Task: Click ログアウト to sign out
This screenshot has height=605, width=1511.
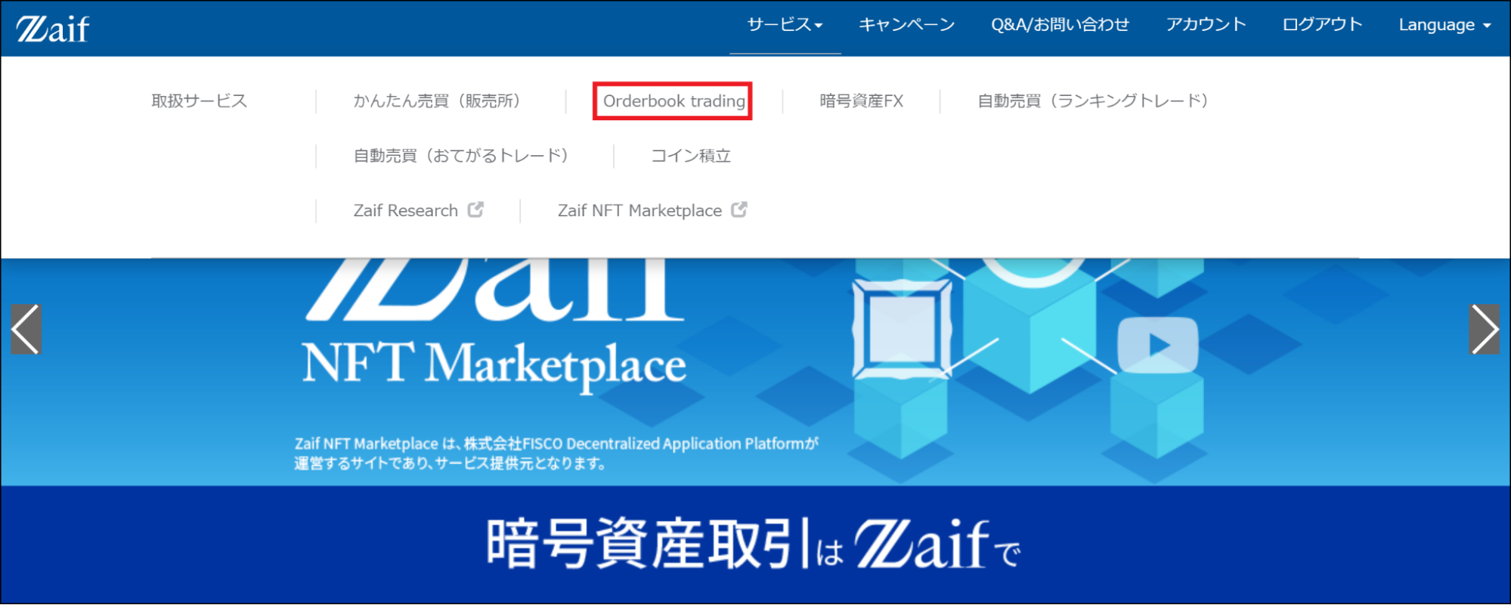Action: (x=1322, y=25)
